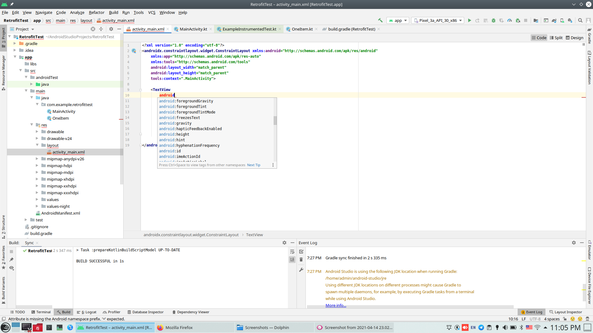Click the Debug app bug icon

pos(494,20)
